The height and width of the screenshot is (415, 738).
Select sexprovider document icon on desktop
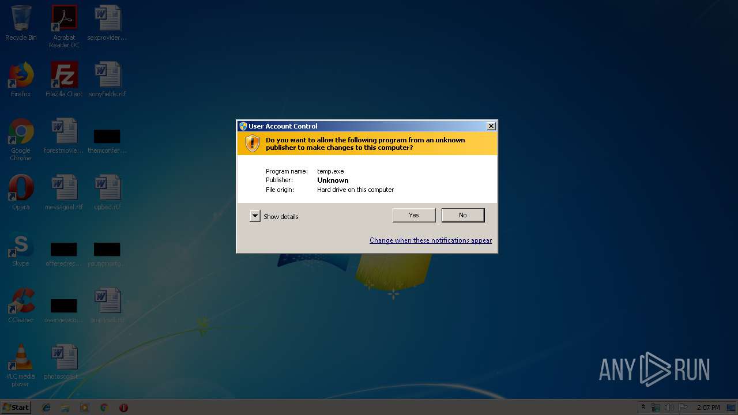point(107,23)
